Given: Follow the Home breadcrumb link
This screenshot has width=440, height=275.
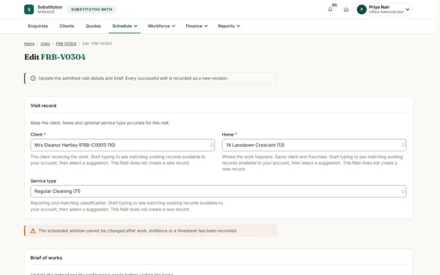Looking at the screenshot, I should point(29,44).
